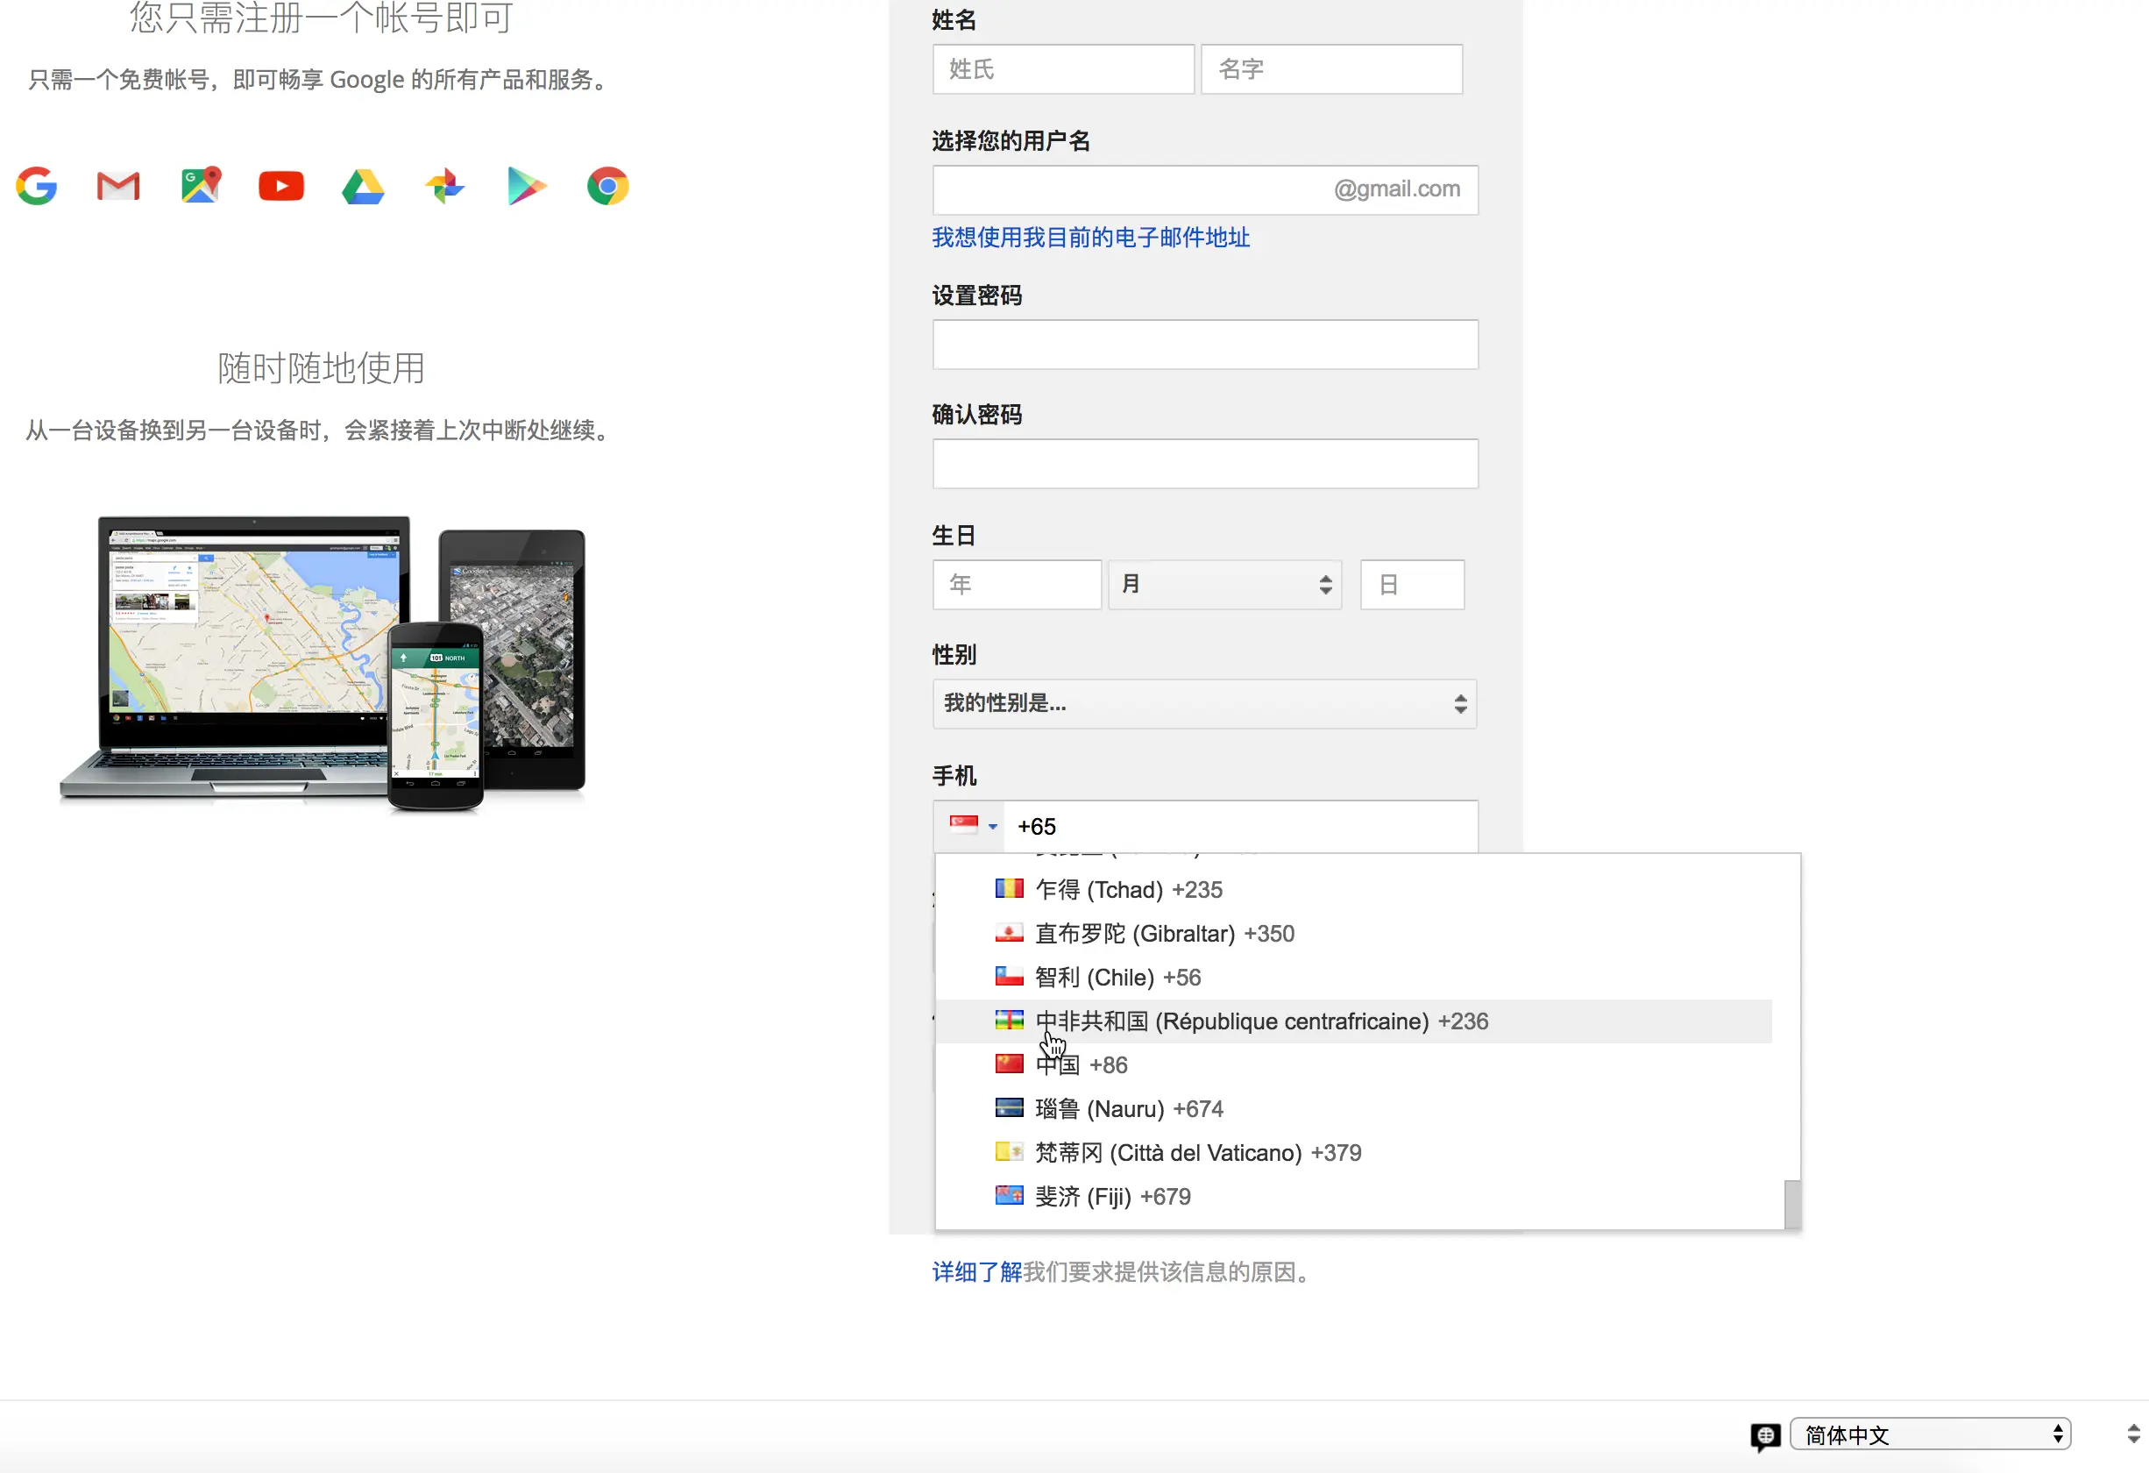The height and width of the screenshot is (1473, 2149).
Task: Open the 详细了解 link
Action: [x=976, y=1272]
